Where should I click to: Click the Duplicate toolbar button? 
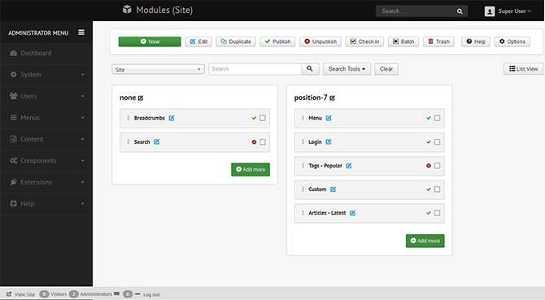[236, 41]
